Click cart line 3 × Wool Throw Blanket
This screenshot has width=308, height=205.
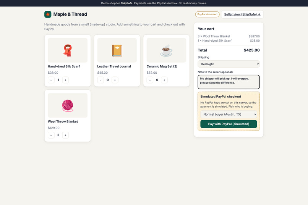[x=214, y=36]
